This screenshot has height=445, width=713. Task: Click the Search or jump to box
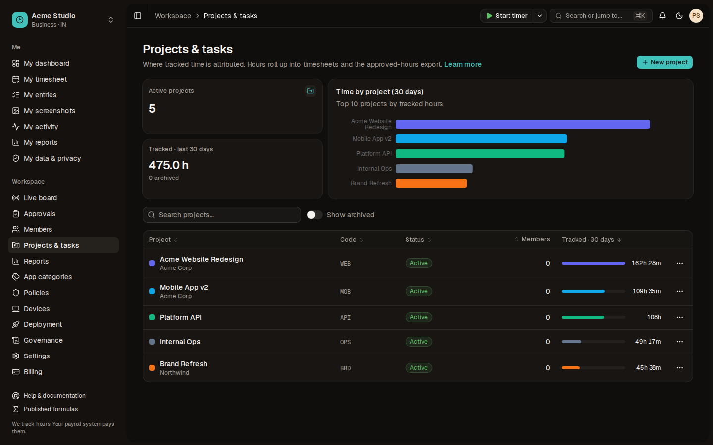pos(601,16)
